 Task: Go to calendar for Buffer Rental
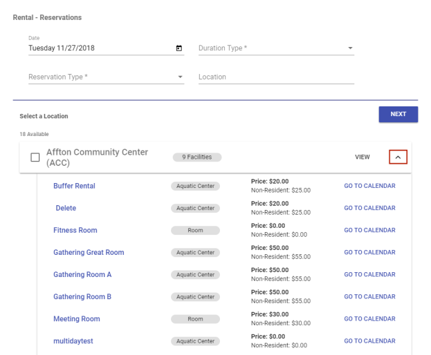pyautogui.click(x=369, y=186)
